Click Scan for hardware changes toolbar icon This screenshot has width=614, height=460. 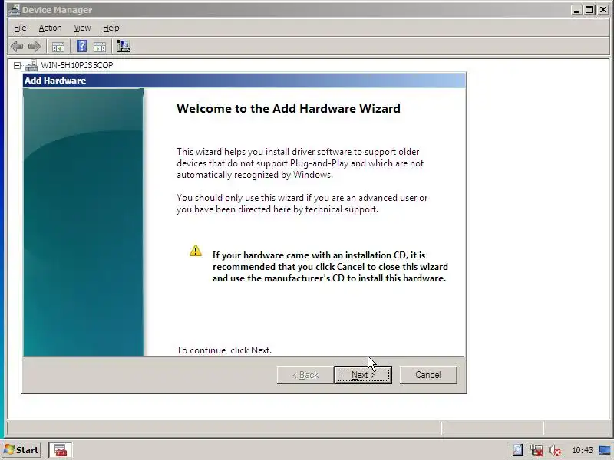124,47
